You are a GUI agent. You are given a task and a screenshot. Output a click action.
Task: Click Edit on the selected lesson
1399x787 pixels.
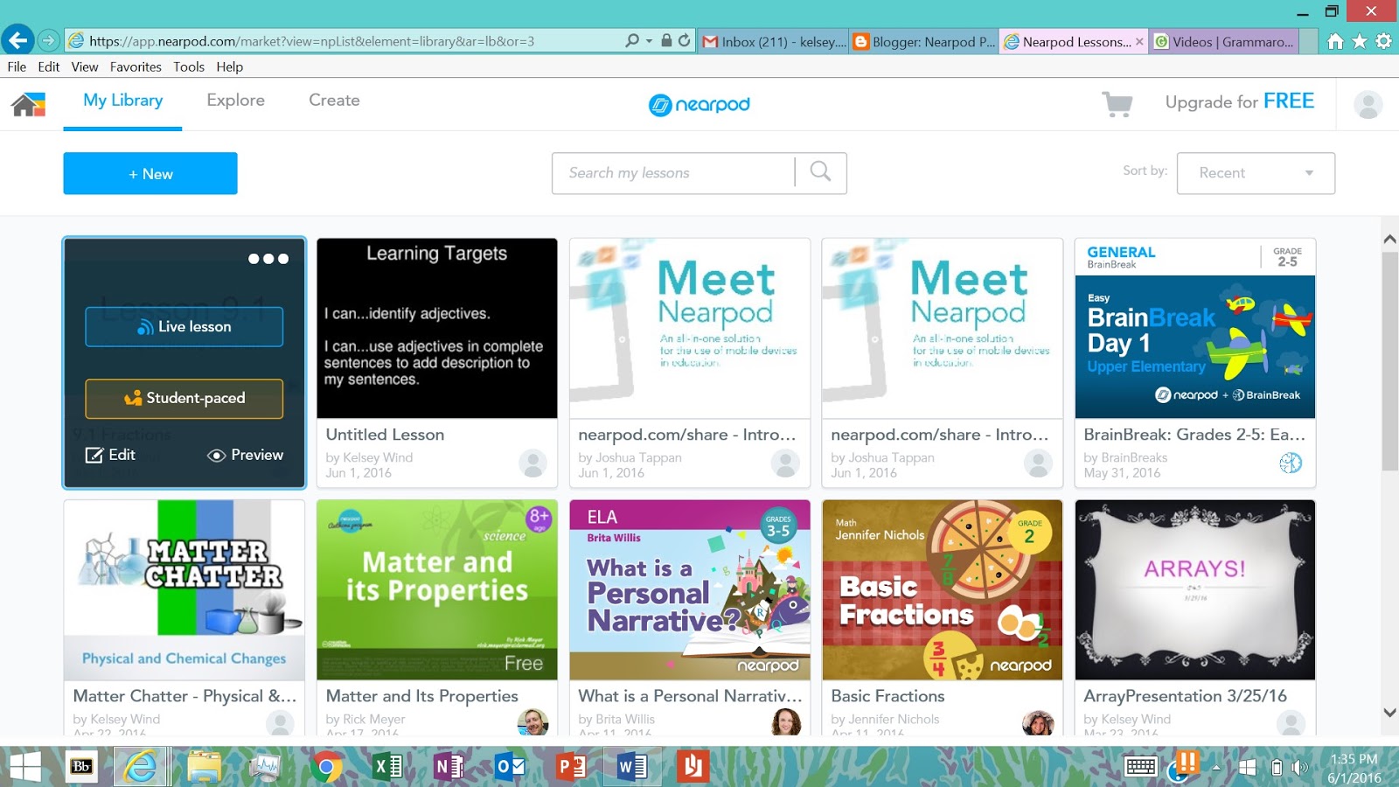[x=110, y=455]
